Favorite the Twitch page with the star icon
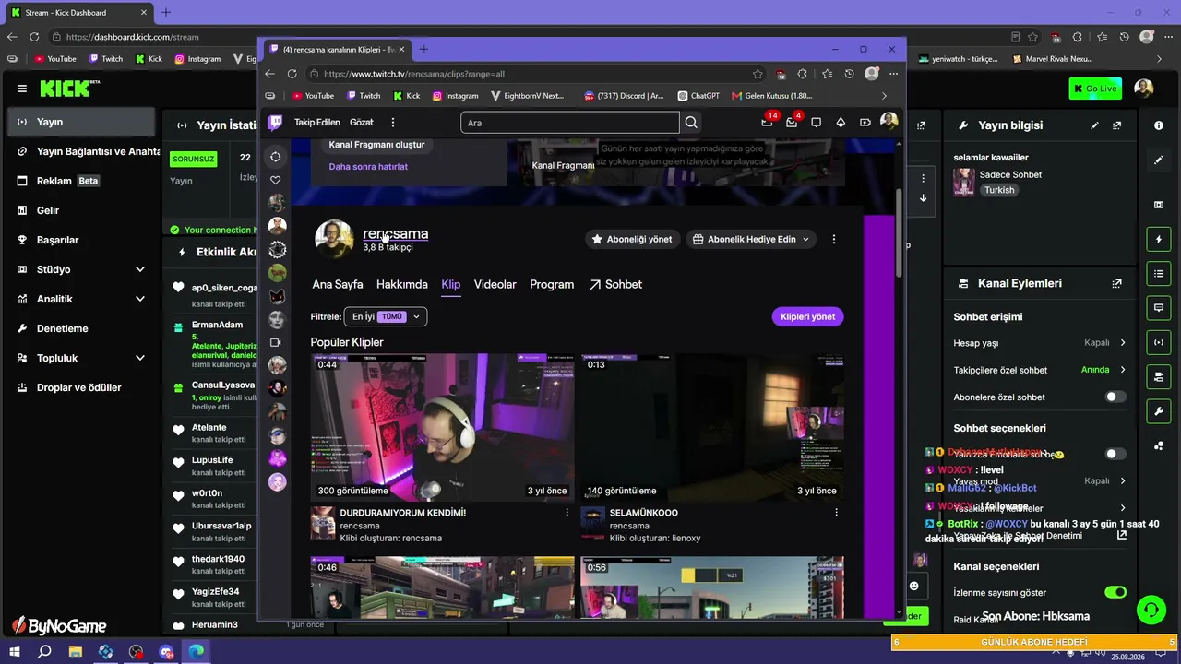Viewport: 1181px width, 664px height. click(758, 74)
